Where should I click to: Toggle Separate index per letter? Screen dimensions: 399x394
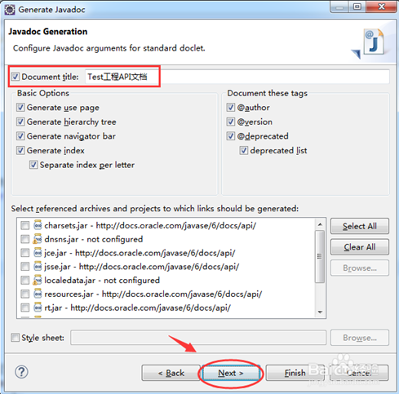click(x=33, y=165)
